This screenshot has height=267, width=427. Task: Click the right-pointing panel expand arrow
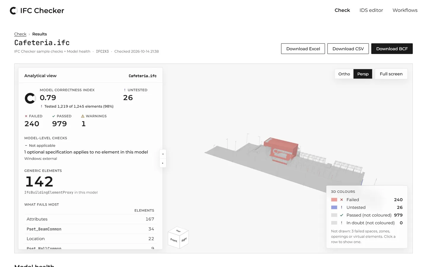pos(163,163)
